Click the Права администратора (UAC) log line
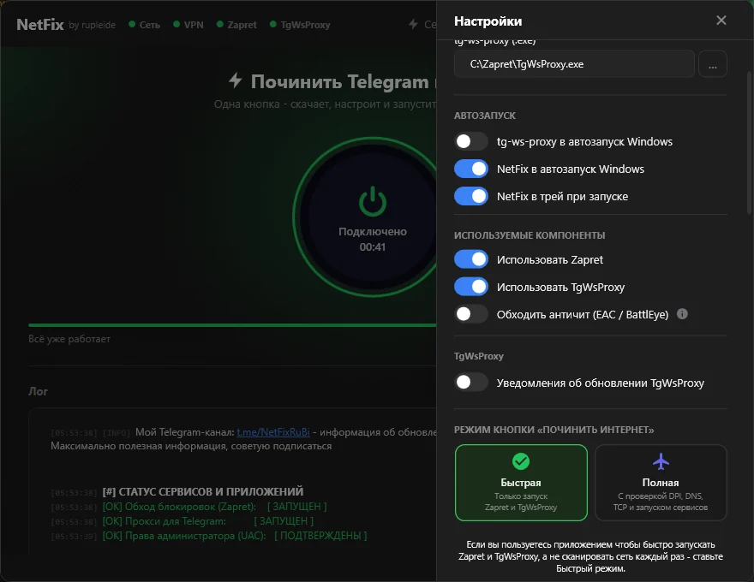 pyautogui.click(x=235, y=536)
